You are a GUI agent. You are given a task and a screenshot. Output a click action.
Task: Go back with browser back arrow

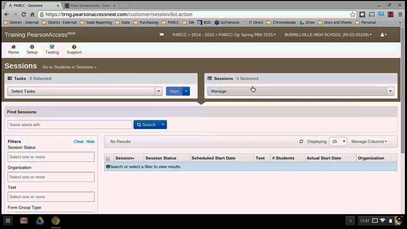[x=7, y=14]
